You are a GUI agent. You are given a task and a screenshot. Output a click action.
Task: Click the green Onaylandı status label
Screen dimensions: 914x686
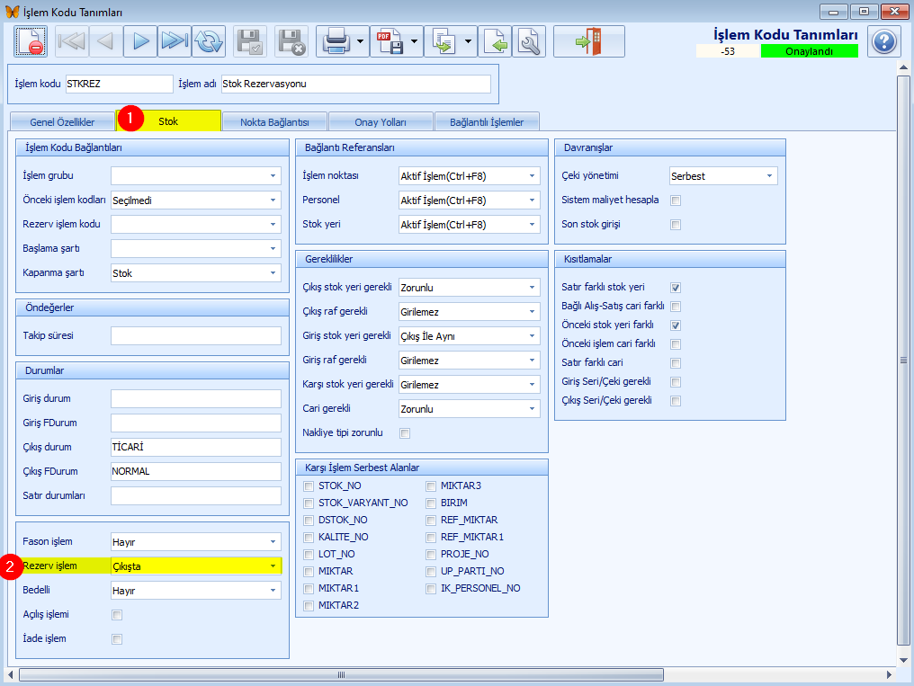click(809, 51)
